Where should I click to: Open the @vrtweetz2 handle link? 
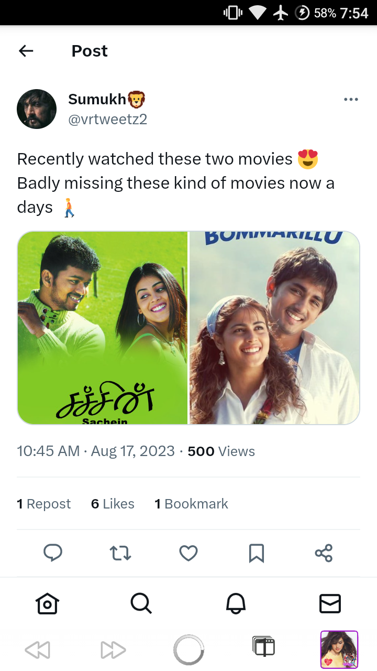coord(108,120)
